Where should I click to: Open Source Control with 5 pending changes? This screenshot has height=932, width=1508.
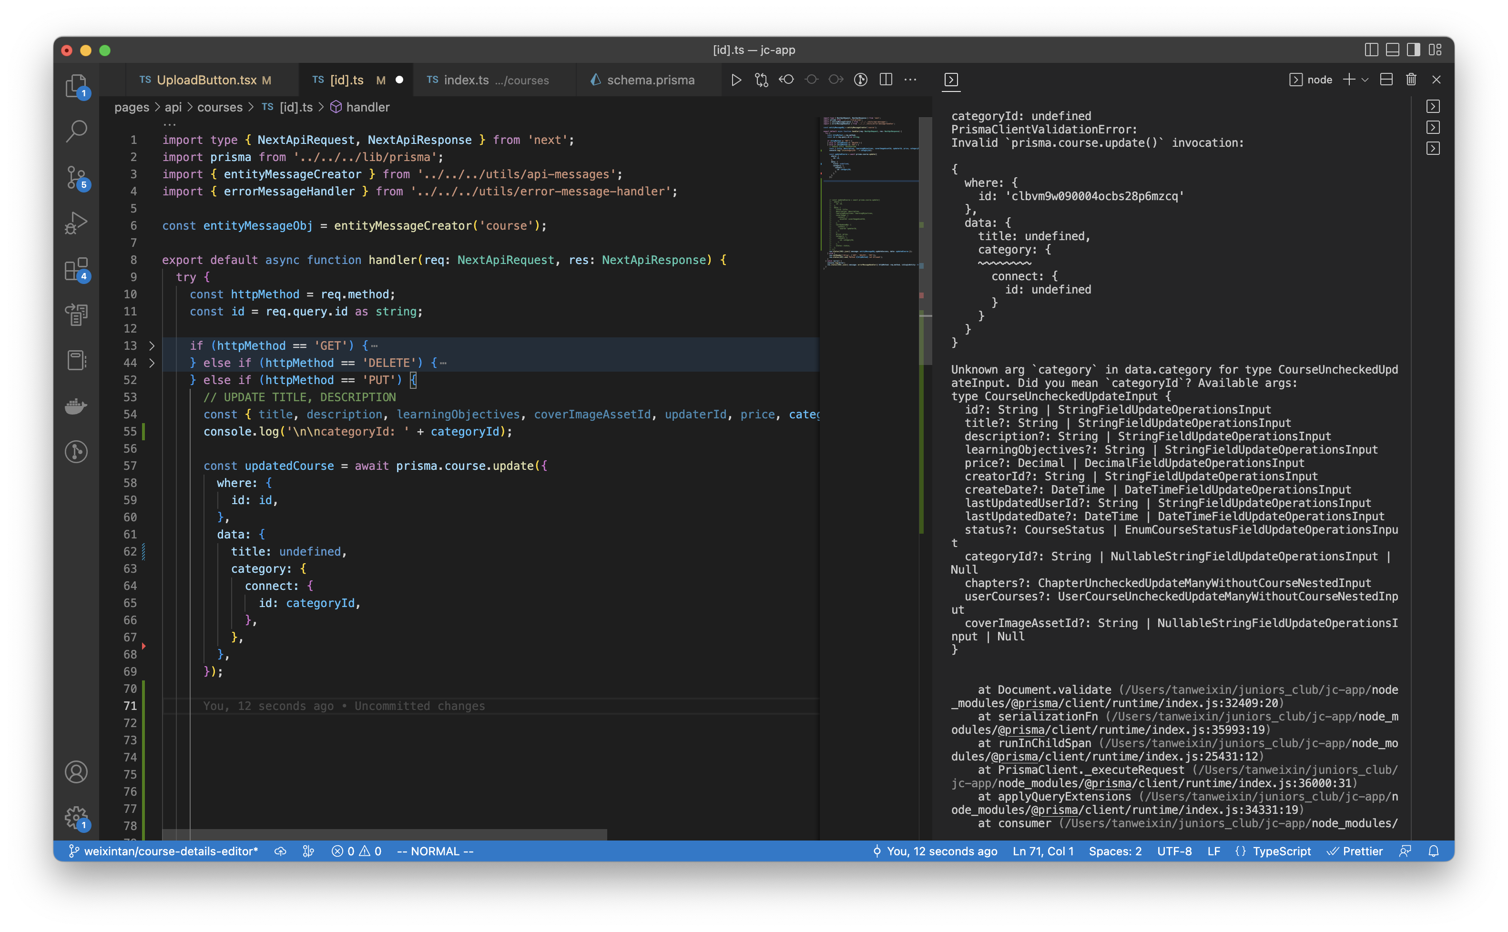coord(76,178)
